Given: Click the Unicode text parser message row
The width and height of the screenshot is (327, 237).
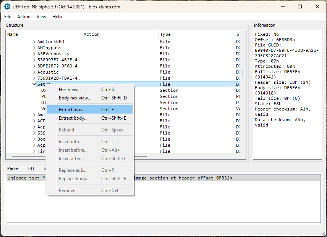Looking at the screenshot, I should point(163,178).
